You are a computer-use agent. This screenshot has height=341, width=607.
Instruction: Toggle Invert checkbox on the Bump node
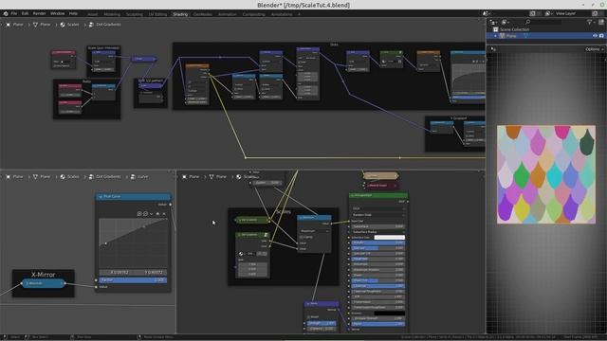tap(309, 316)
